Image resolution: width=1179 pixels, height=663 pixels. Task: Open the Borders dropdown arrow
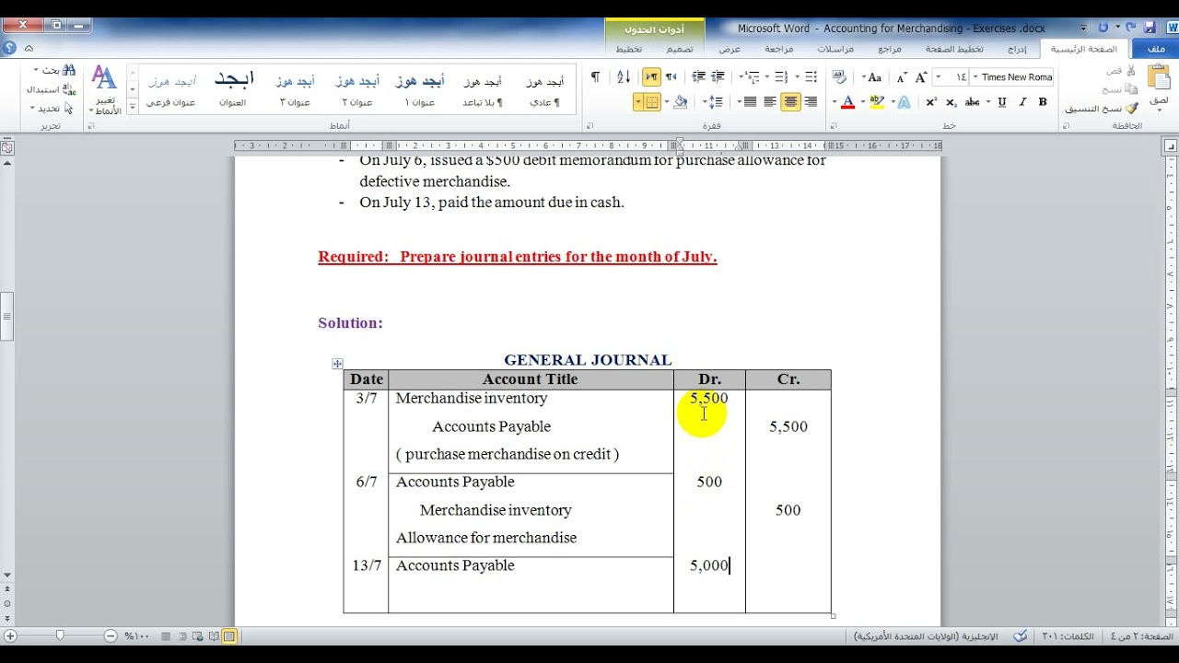(x=638, y=102)
